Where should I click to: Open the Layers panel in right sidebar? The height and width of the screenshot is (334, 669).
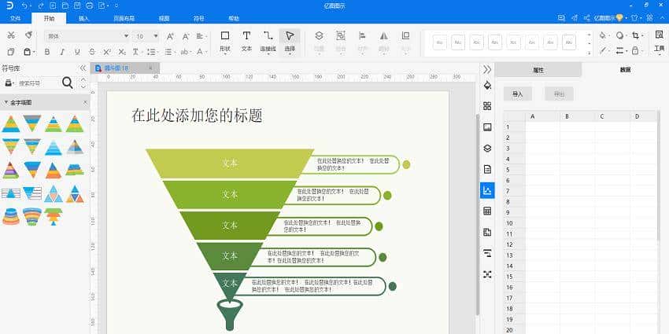click(x=487, y=149)
